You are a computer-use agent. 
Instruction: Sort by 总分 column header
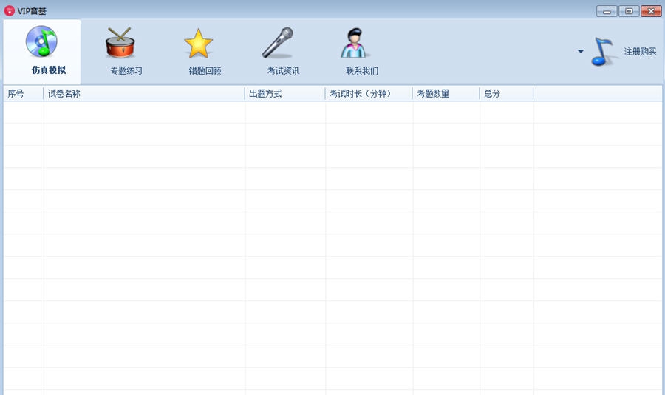coord(506,93)
